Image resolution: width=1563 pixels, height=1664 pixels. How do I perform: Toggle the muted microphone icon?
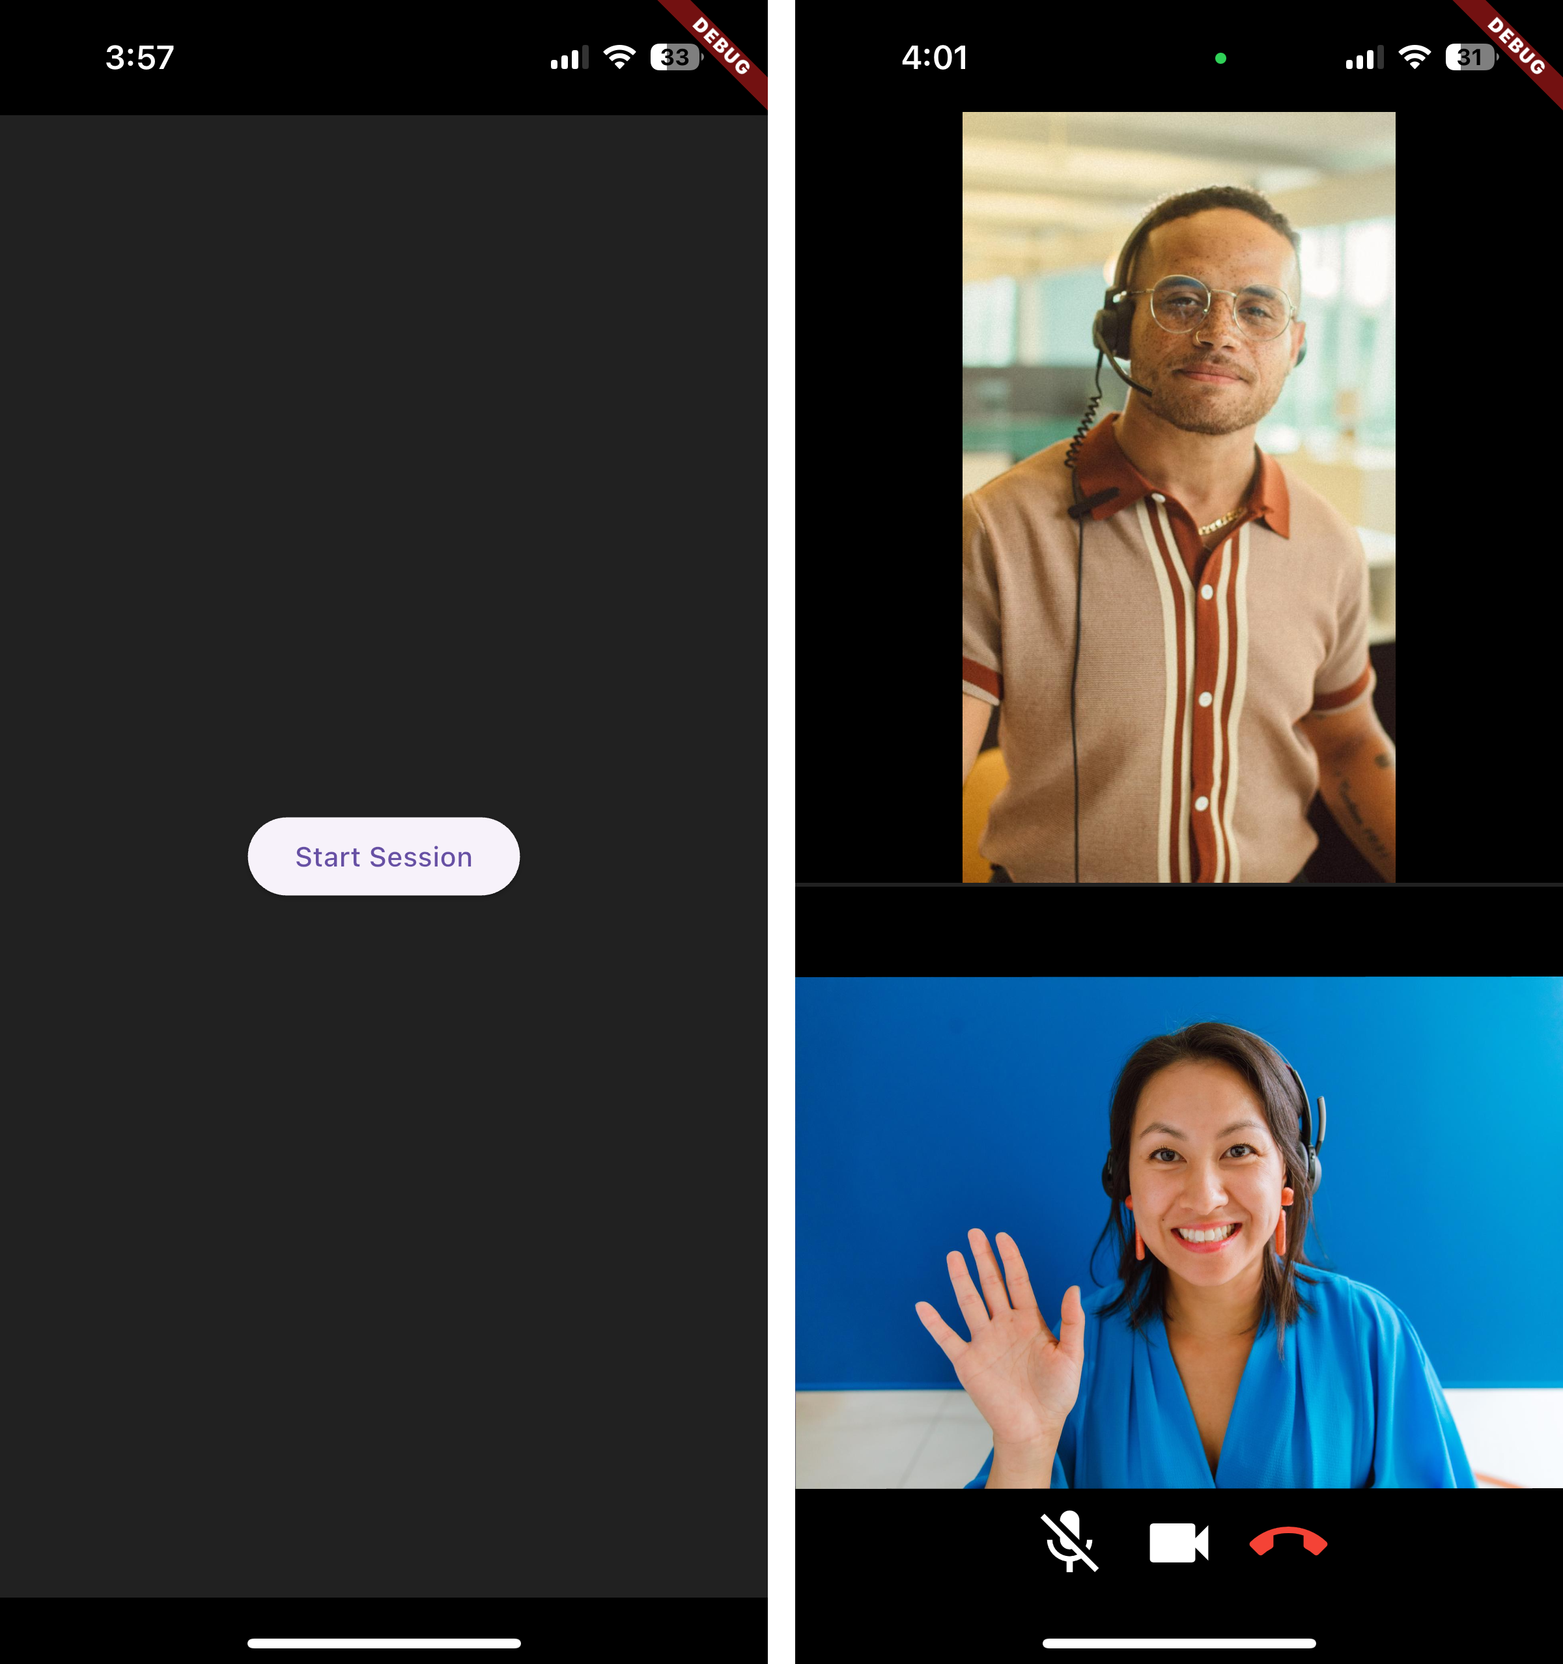click(x=1069, y=1542)
